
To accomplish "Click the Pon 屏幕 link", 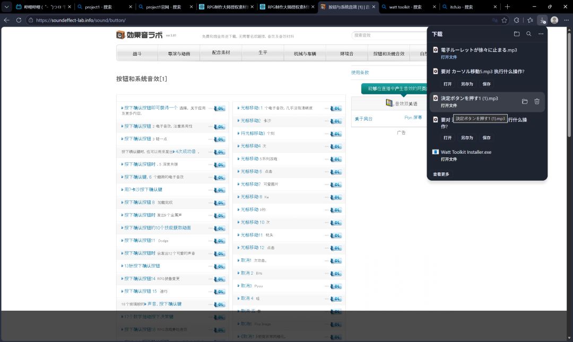I will pyautogui.click(x=413, y=118).
